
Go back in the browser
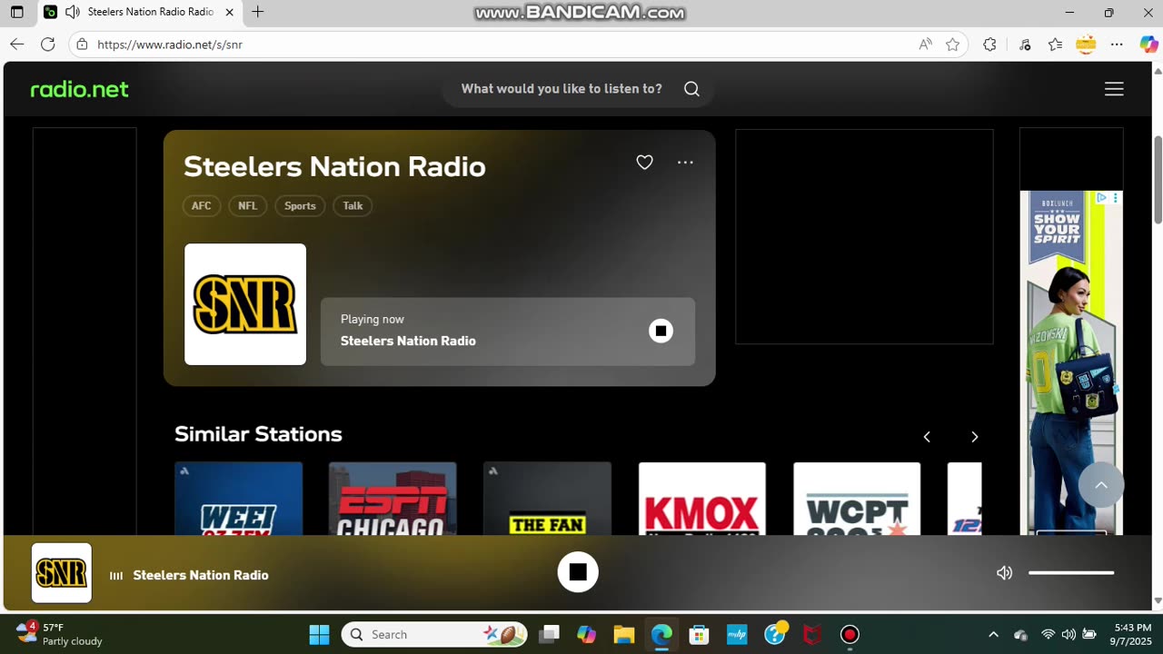tap(16, 45)
